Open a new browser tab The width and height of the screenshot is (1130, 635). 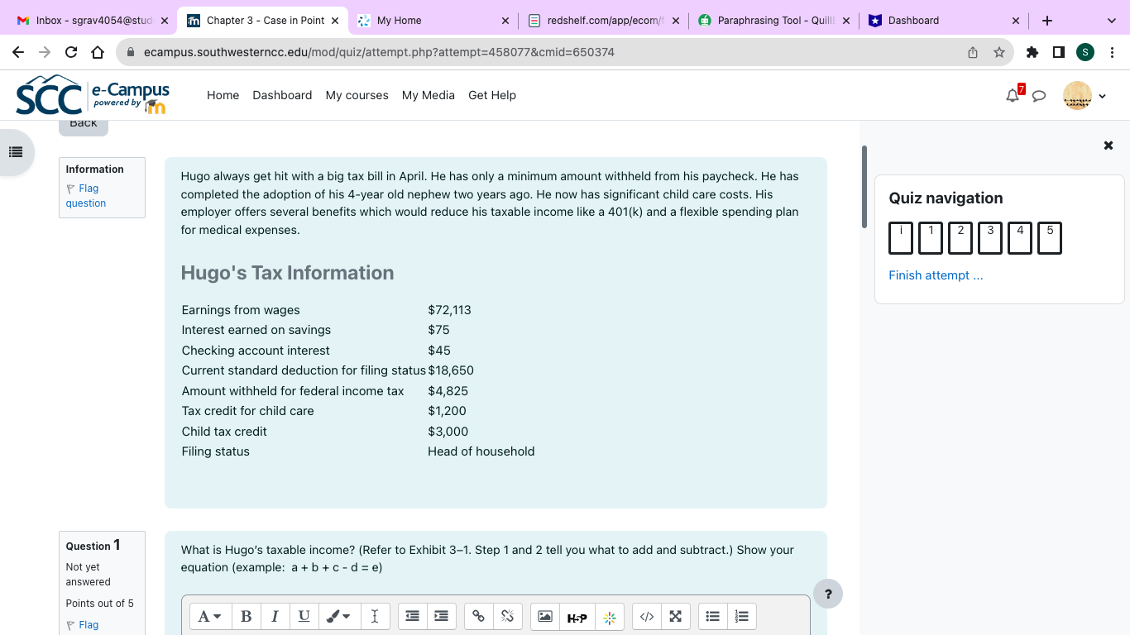coord(1047,21)
